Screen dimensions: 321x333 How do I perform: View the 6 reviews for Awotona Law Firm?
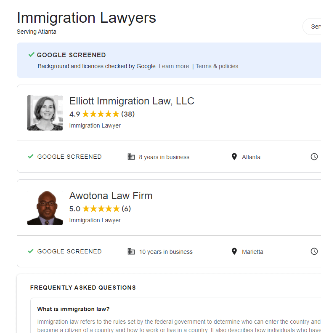pos(126,209)
